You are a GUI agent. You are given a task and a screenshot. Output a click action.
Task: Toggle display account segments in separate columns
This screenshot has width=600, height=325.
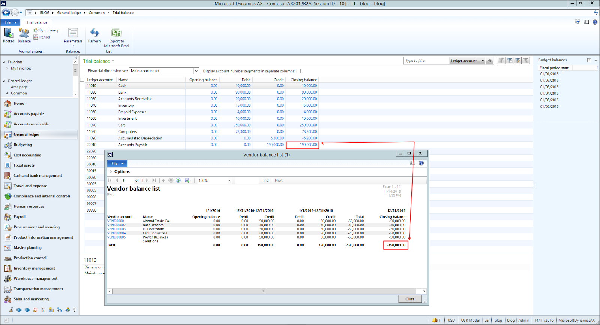(298, 71)
